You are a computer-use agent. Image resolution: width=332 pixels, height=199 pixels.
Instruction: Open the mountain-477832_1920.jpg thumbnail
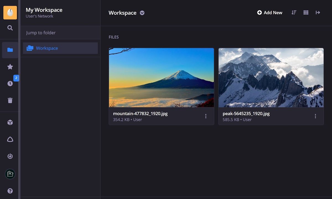click(x=161, y=77)
